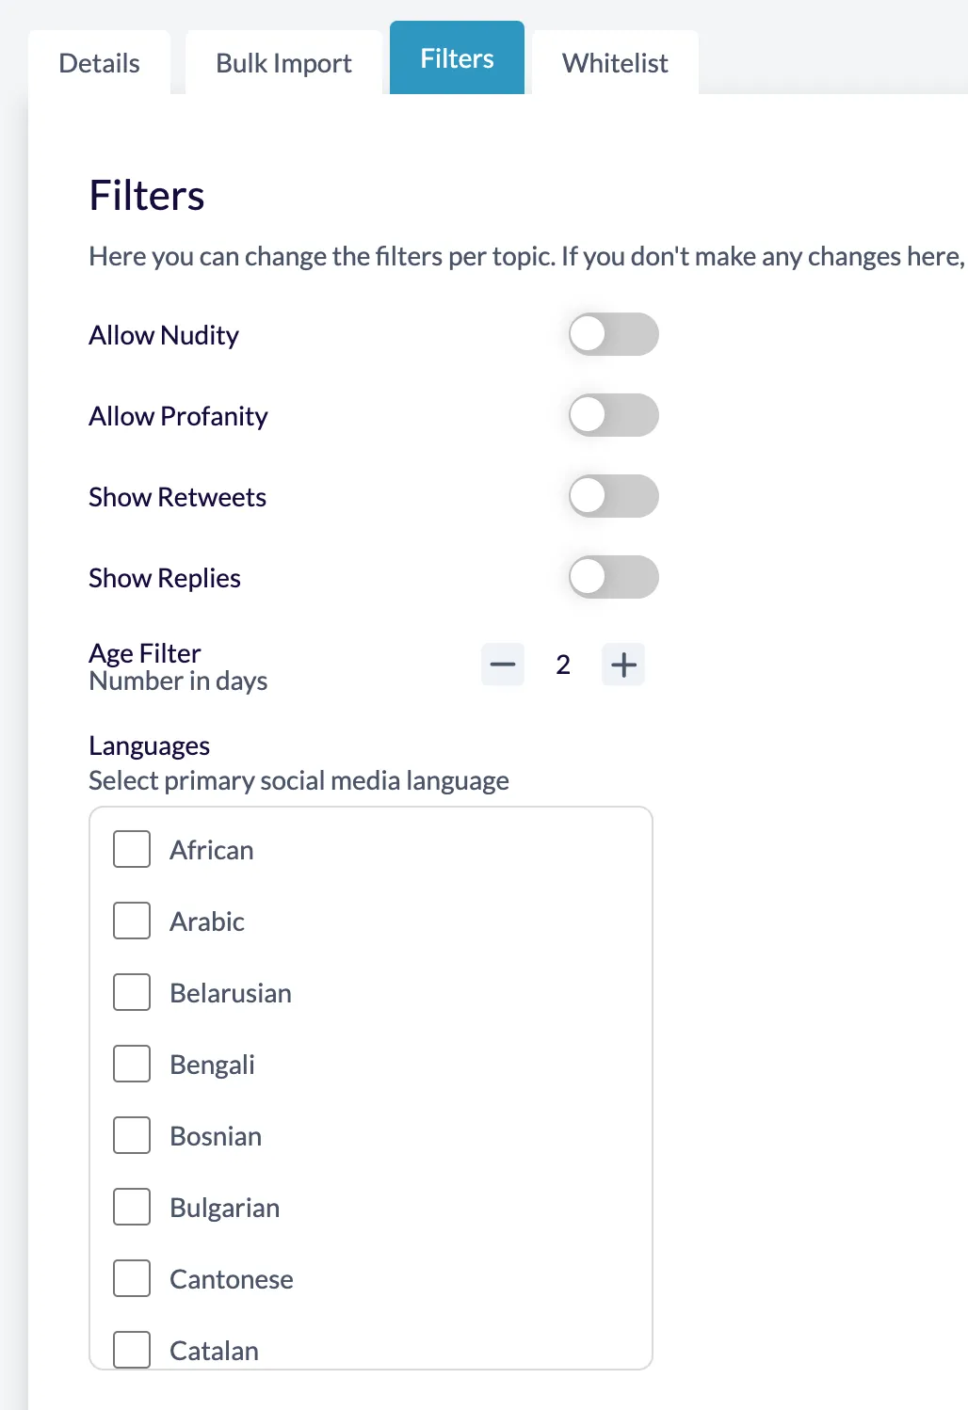Switch to the Bulk Import tab
Screen dimensions: 968x1410
click(283, 63)
